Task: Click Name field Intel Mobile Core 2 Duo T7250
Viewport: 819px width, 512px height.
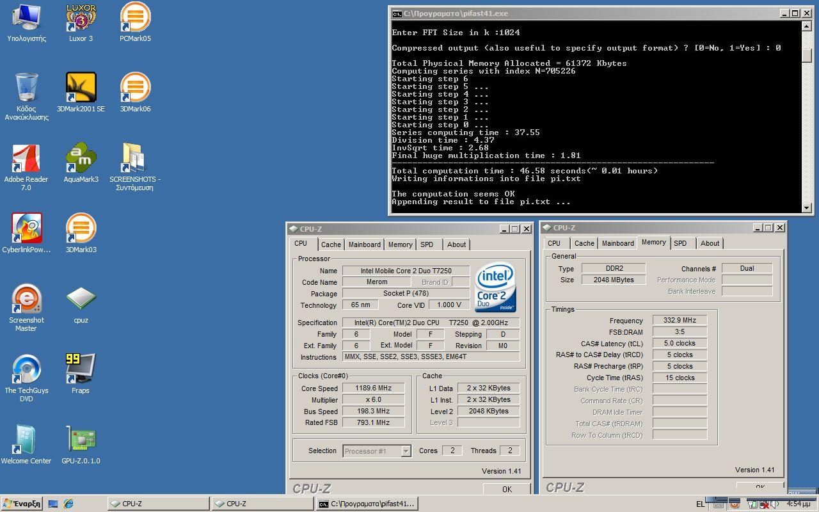Action: 406,271
